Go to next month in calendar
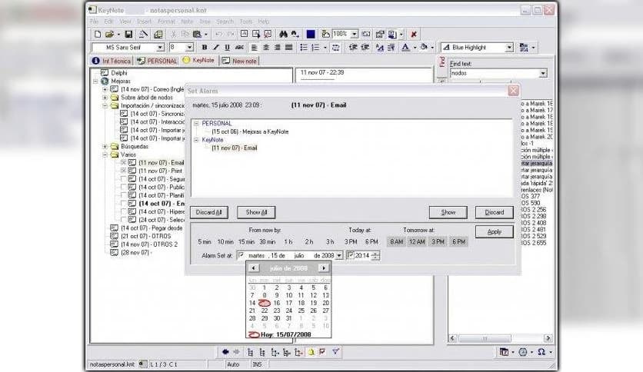The height and width of the screenshot is (372, 643). [x=324, y=268]
